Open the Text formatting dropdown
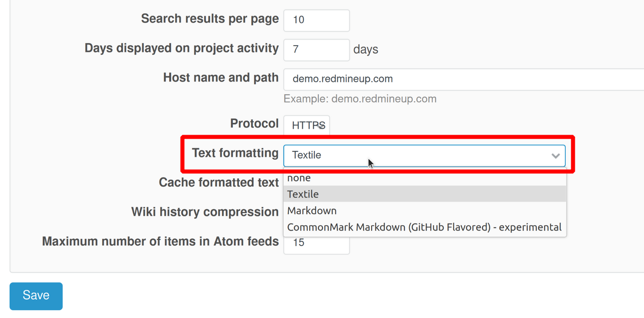644x318 pixels. pyautogui.click(x=424, y=156)
